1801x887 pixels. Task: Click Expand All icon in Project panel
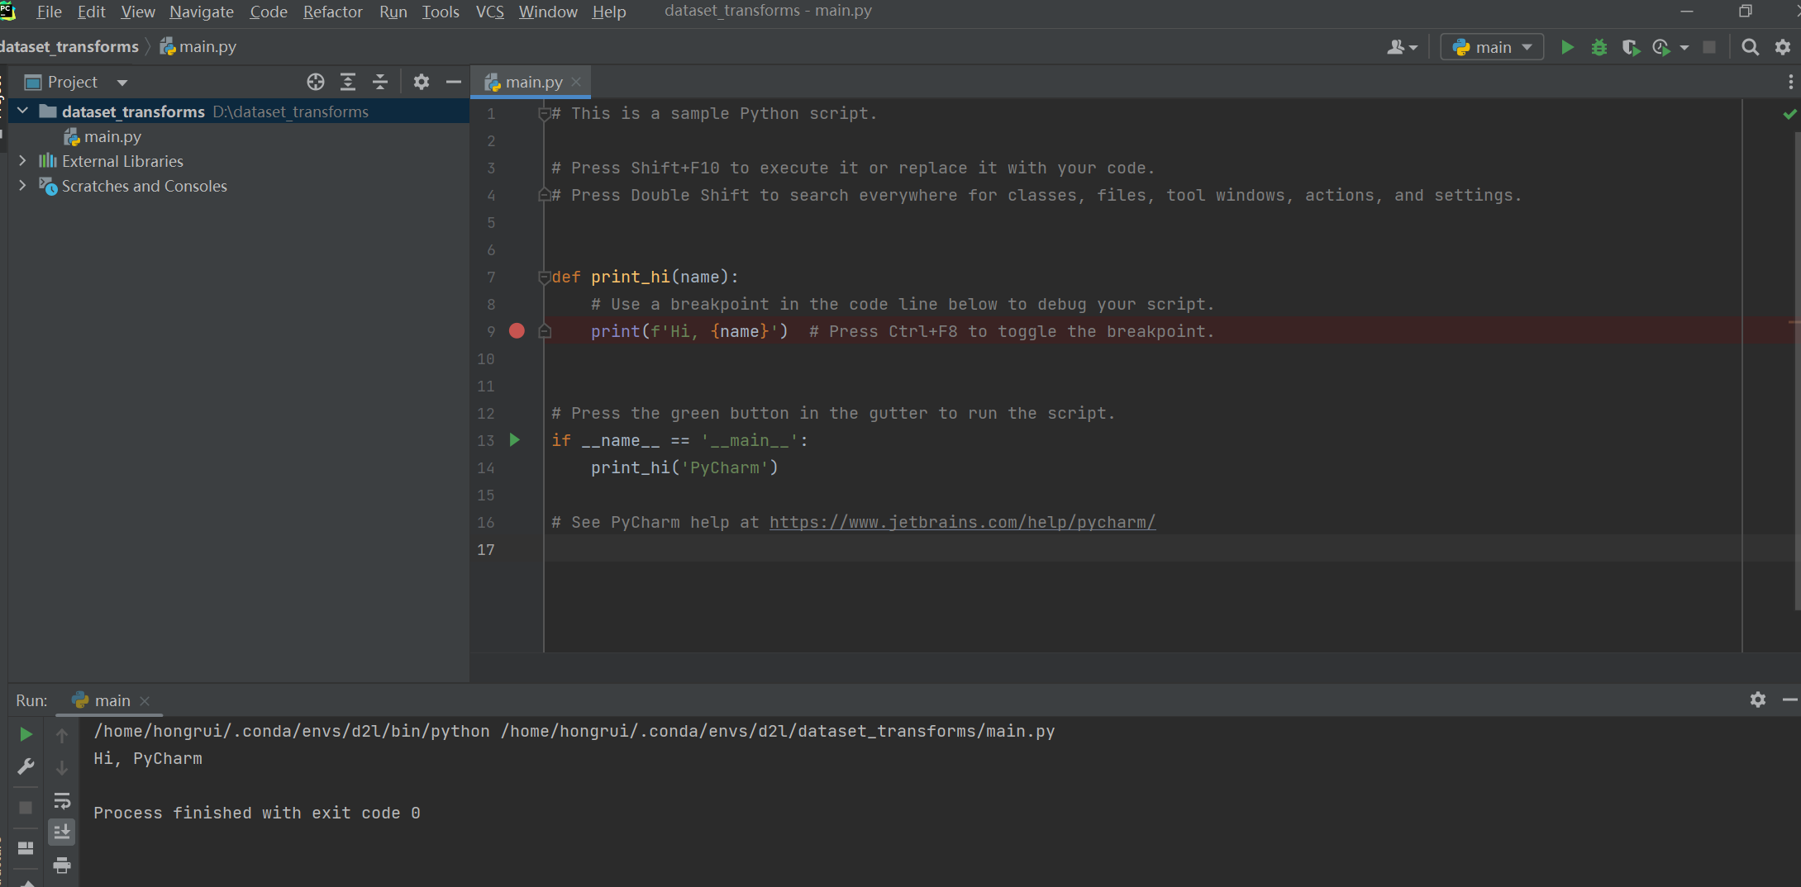(x=348, y=82)
